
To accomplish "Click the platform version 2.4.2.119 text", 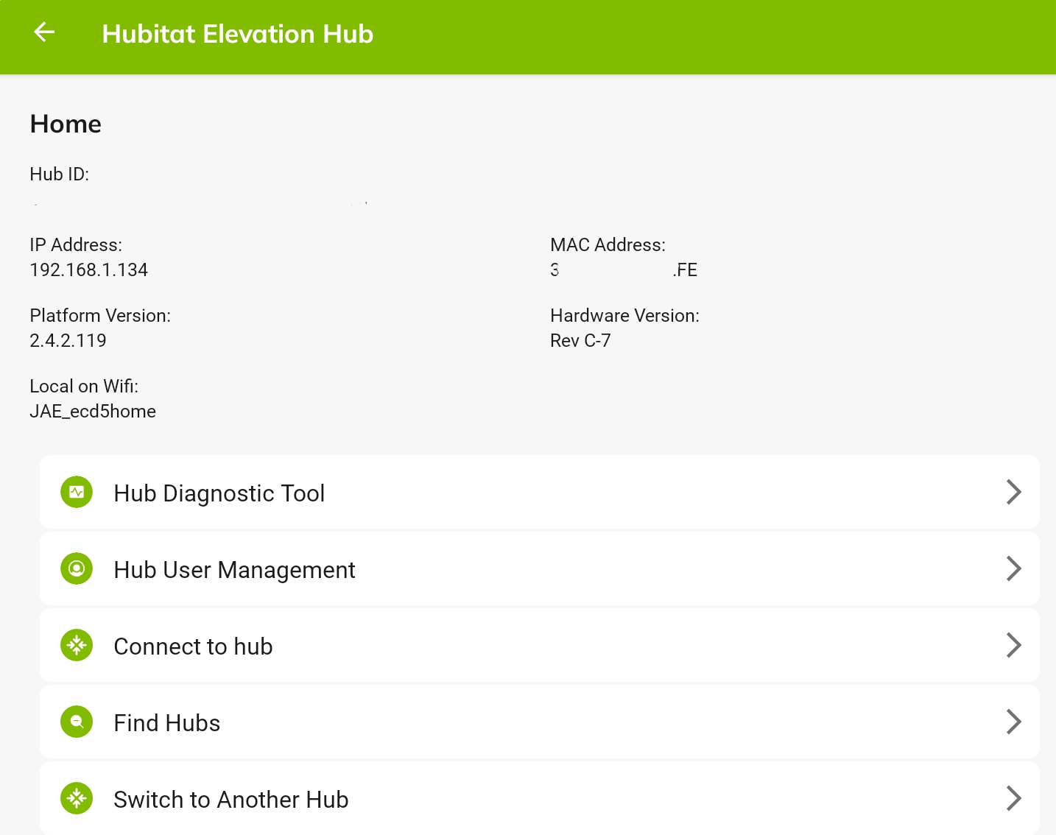I will pos(68,341).
